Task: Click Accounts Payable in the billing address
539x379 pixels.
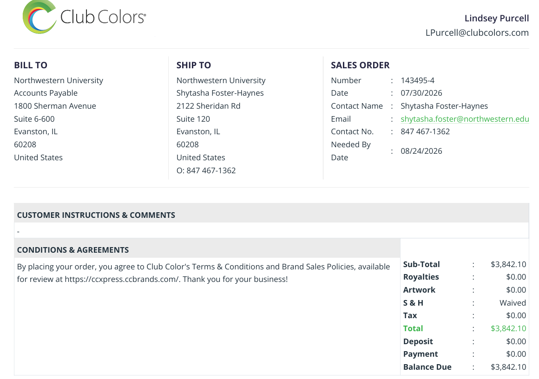Action: click(x=46, y=93)
